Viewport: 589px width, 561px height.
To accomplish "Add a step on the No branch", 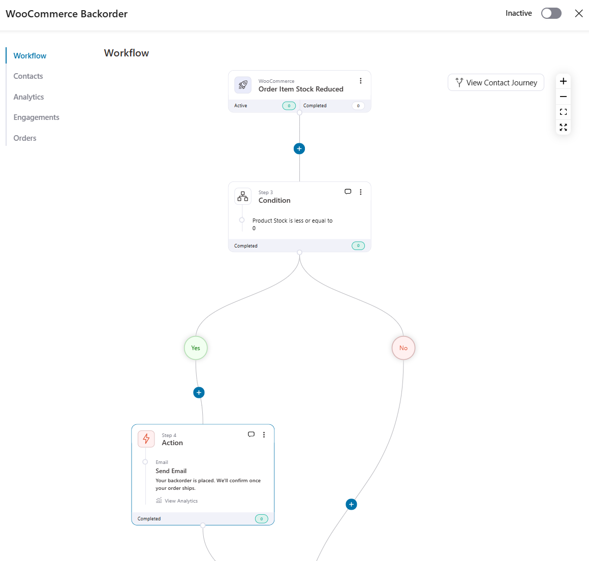I will tap(351, 504).
